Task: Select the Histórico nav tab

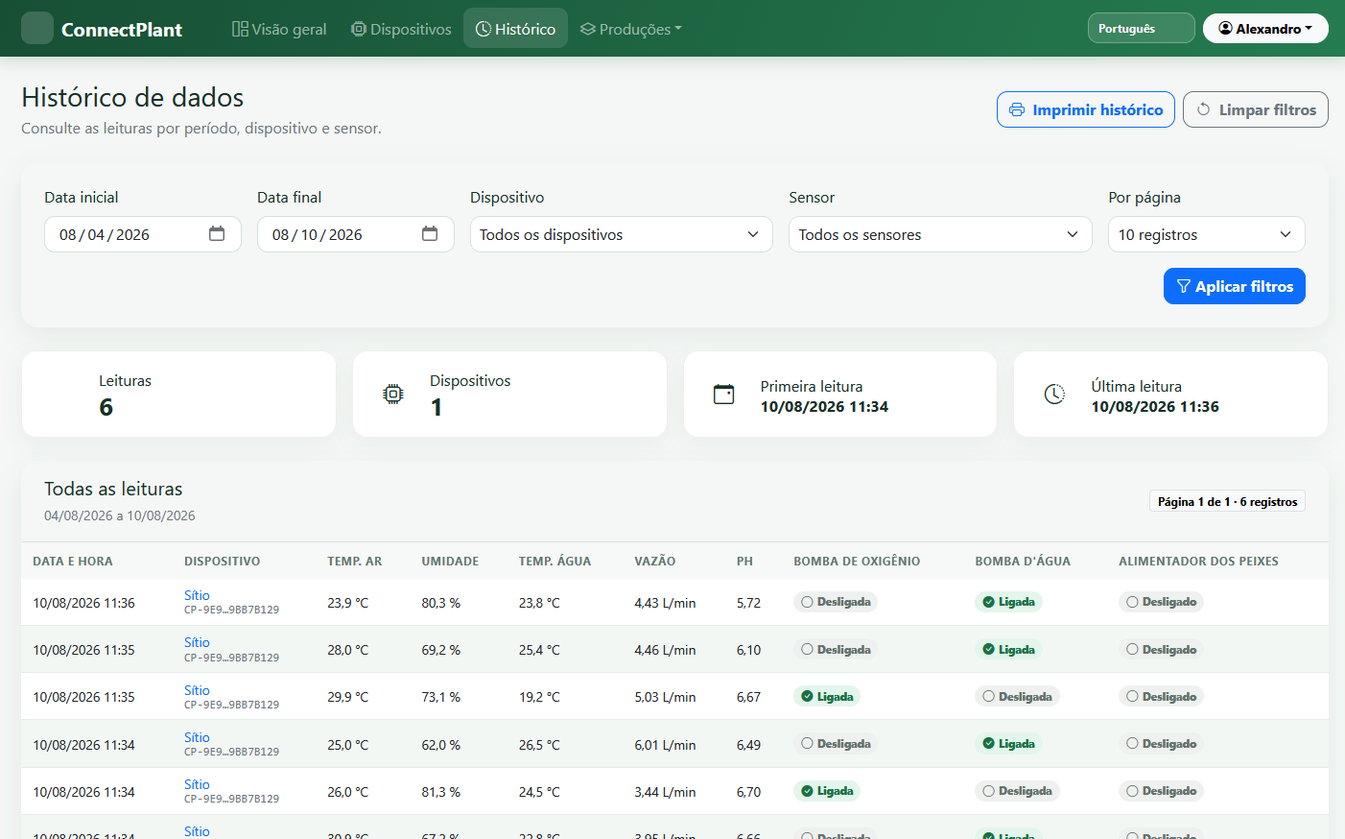Action: [x=516, y=29]
